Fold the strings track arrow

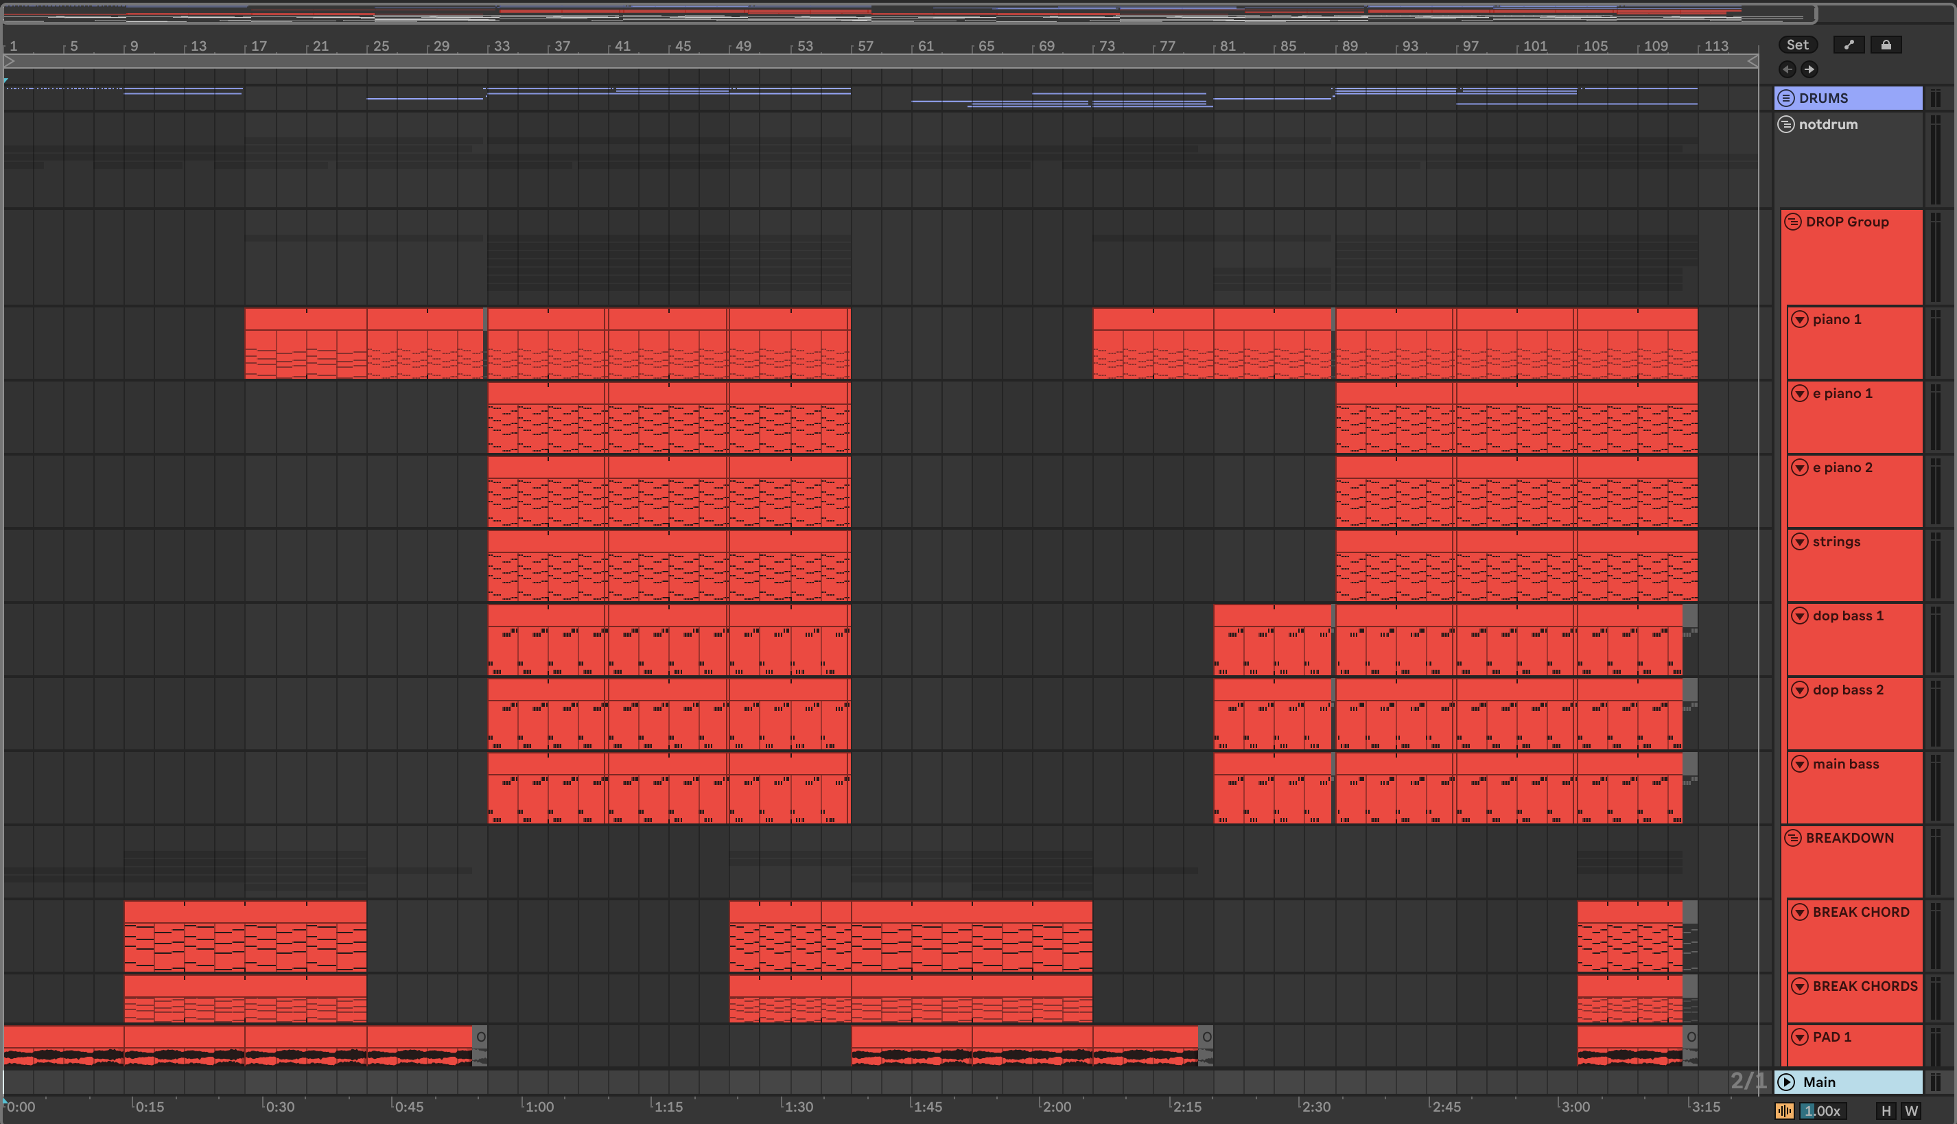[1799, 541]
